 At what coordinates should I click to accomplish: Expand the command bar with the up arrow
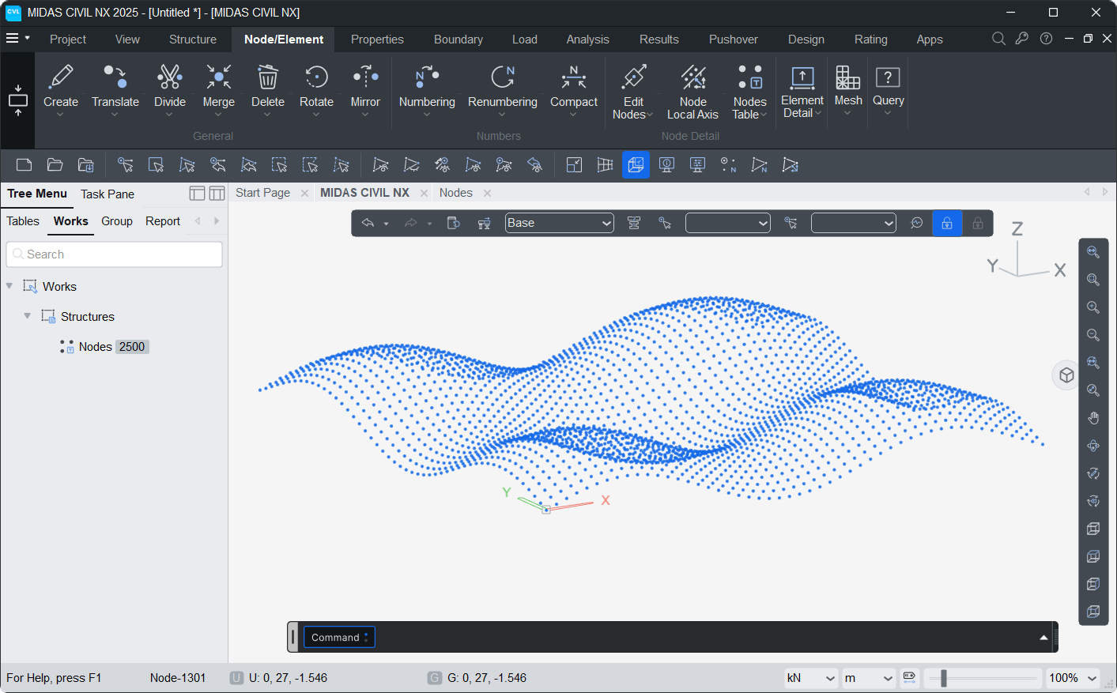(x=1043, y=638)
